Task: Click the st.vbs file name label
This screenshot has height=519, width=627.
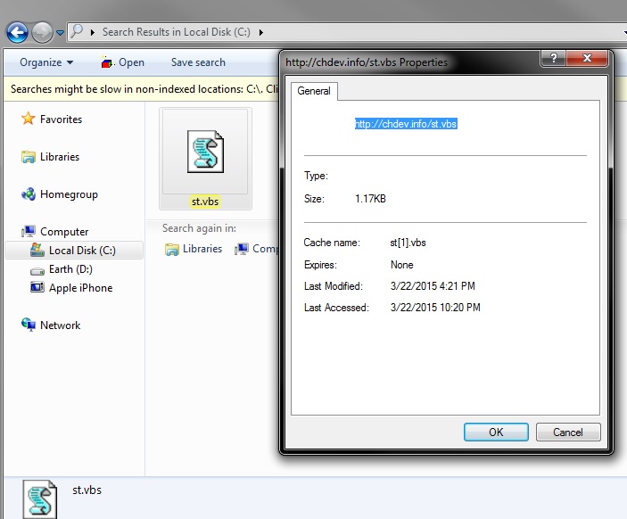Action: tap(205, 202)
